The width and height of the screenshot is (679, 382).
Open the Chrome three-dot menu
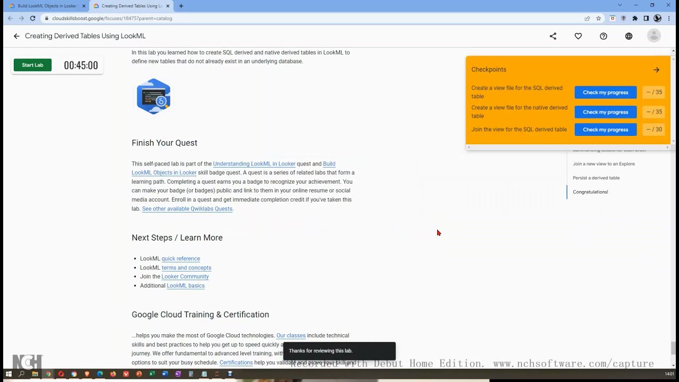[x=669, y=18]
